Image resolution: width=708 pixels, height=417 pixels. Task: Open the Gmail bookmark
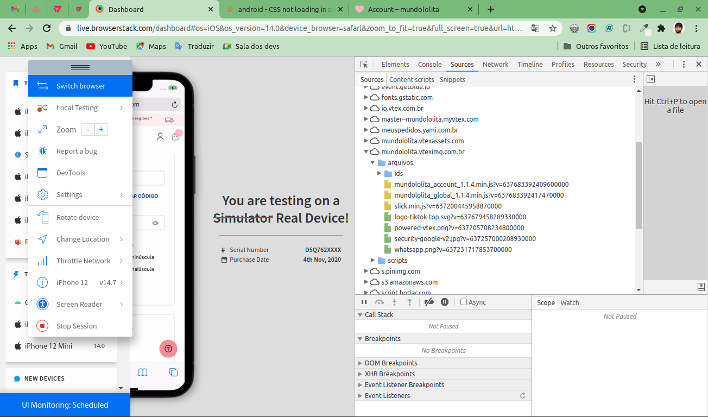62,46
